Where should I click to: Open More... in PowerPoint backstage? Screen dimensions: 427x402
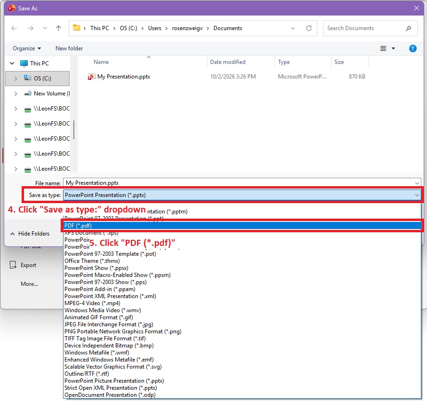tap(30, 284)
